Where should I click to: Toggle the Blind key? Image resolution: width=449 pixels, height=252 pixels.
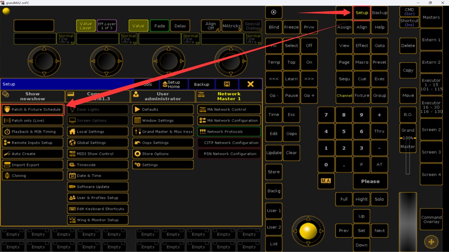tap(274, 27)
